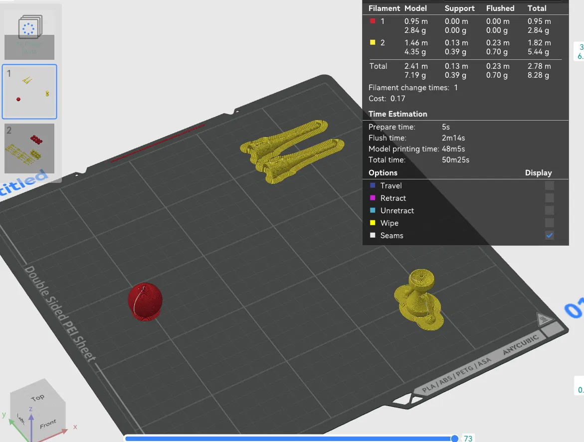Click the Support column header
Screen dimensions: 584x442
click(x=460, y=8)
